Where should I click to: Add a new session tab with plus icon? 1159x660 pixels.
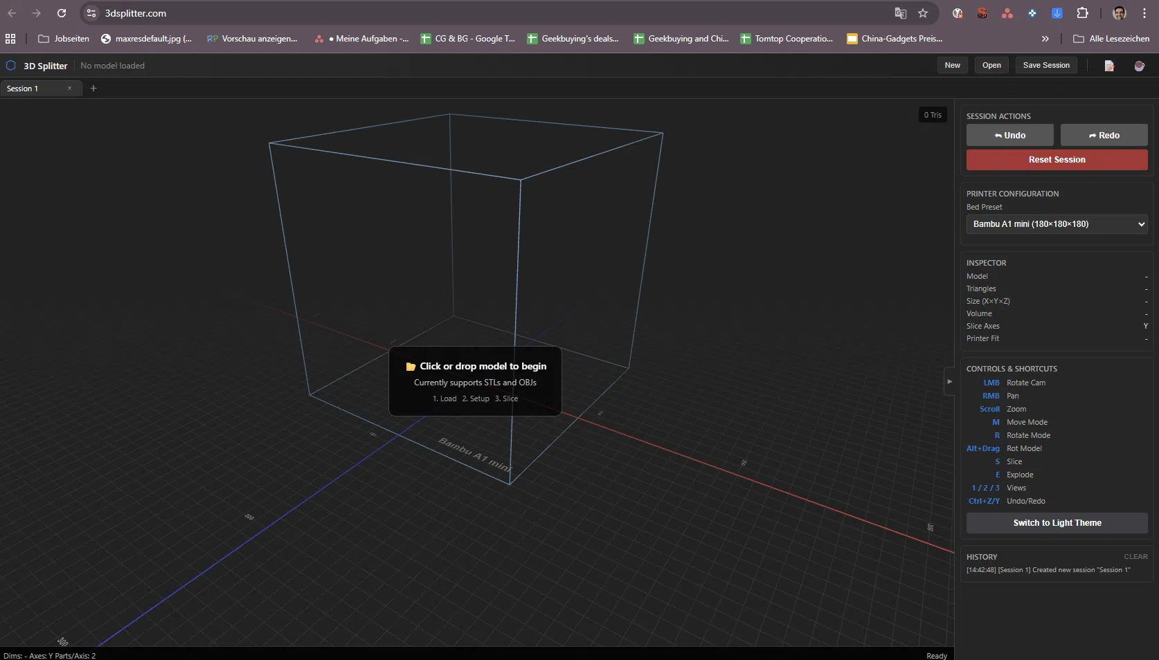click(93, 89)
